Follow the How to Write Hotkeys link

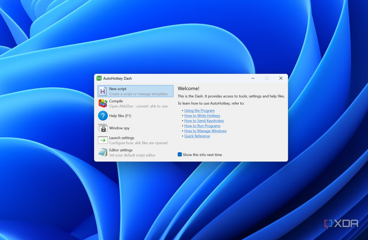coord(202,116)
